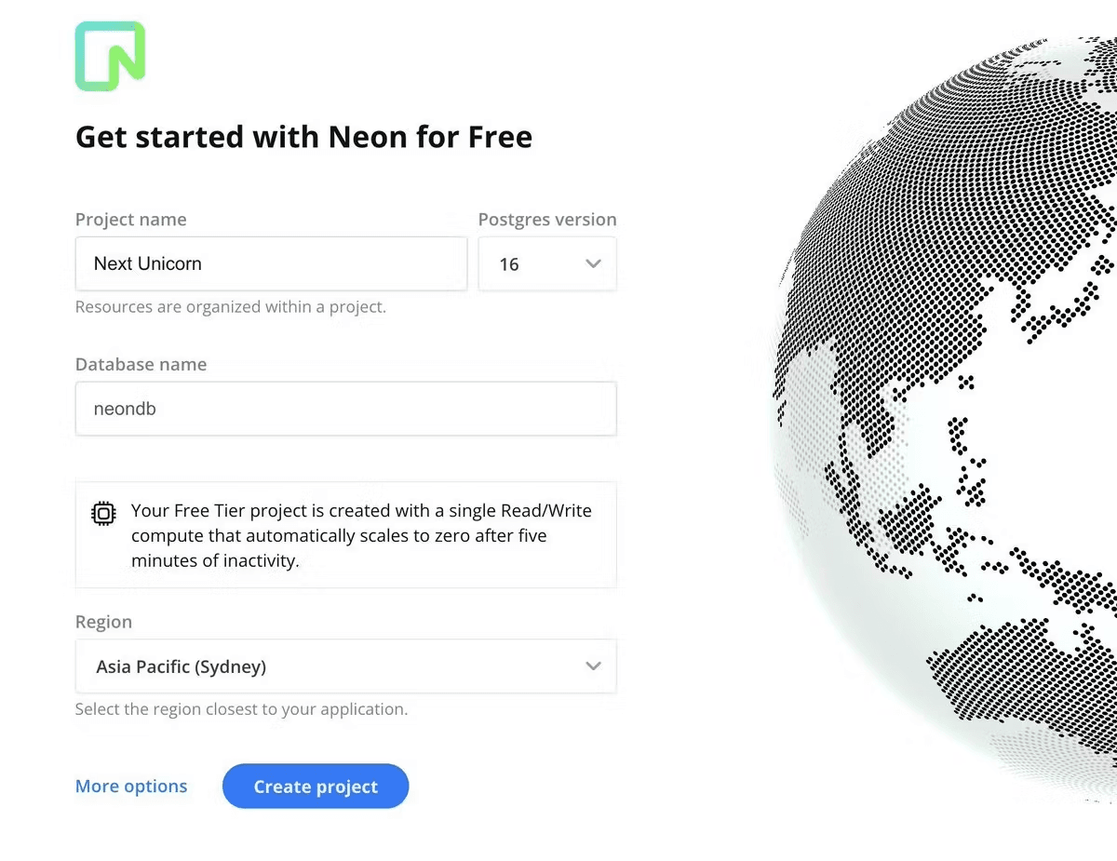Image resolution: width=1117 pixels, height=861 pixels.
Task: Click the Database name label
Action: tap(141, 364)
